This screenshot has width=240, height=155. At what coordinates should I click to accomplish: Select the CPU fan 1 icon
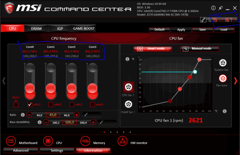128,87
